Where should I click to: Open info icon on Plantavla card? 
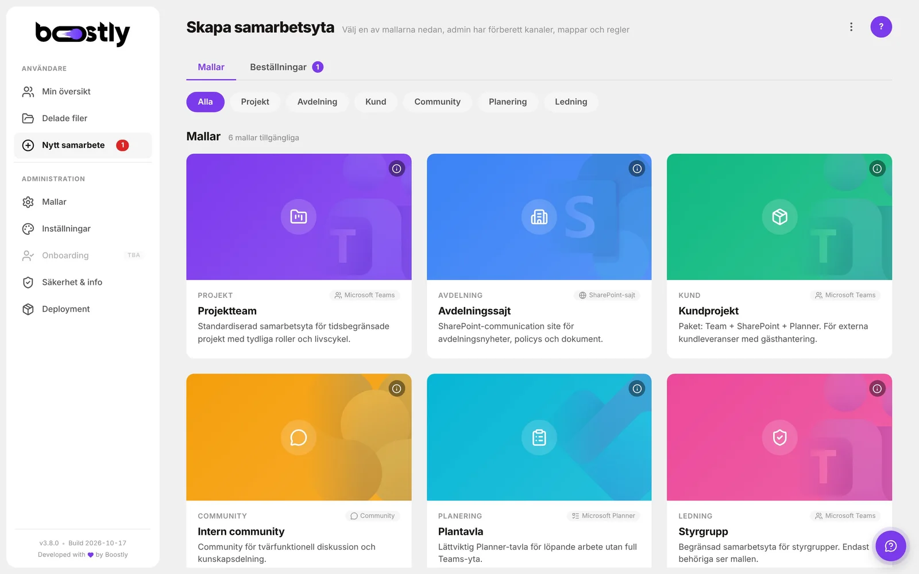click(x=637, y=389)
